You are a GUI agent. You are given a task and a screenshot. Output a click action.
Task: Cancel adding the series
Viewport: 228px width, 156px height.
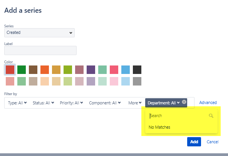[213, 142]
